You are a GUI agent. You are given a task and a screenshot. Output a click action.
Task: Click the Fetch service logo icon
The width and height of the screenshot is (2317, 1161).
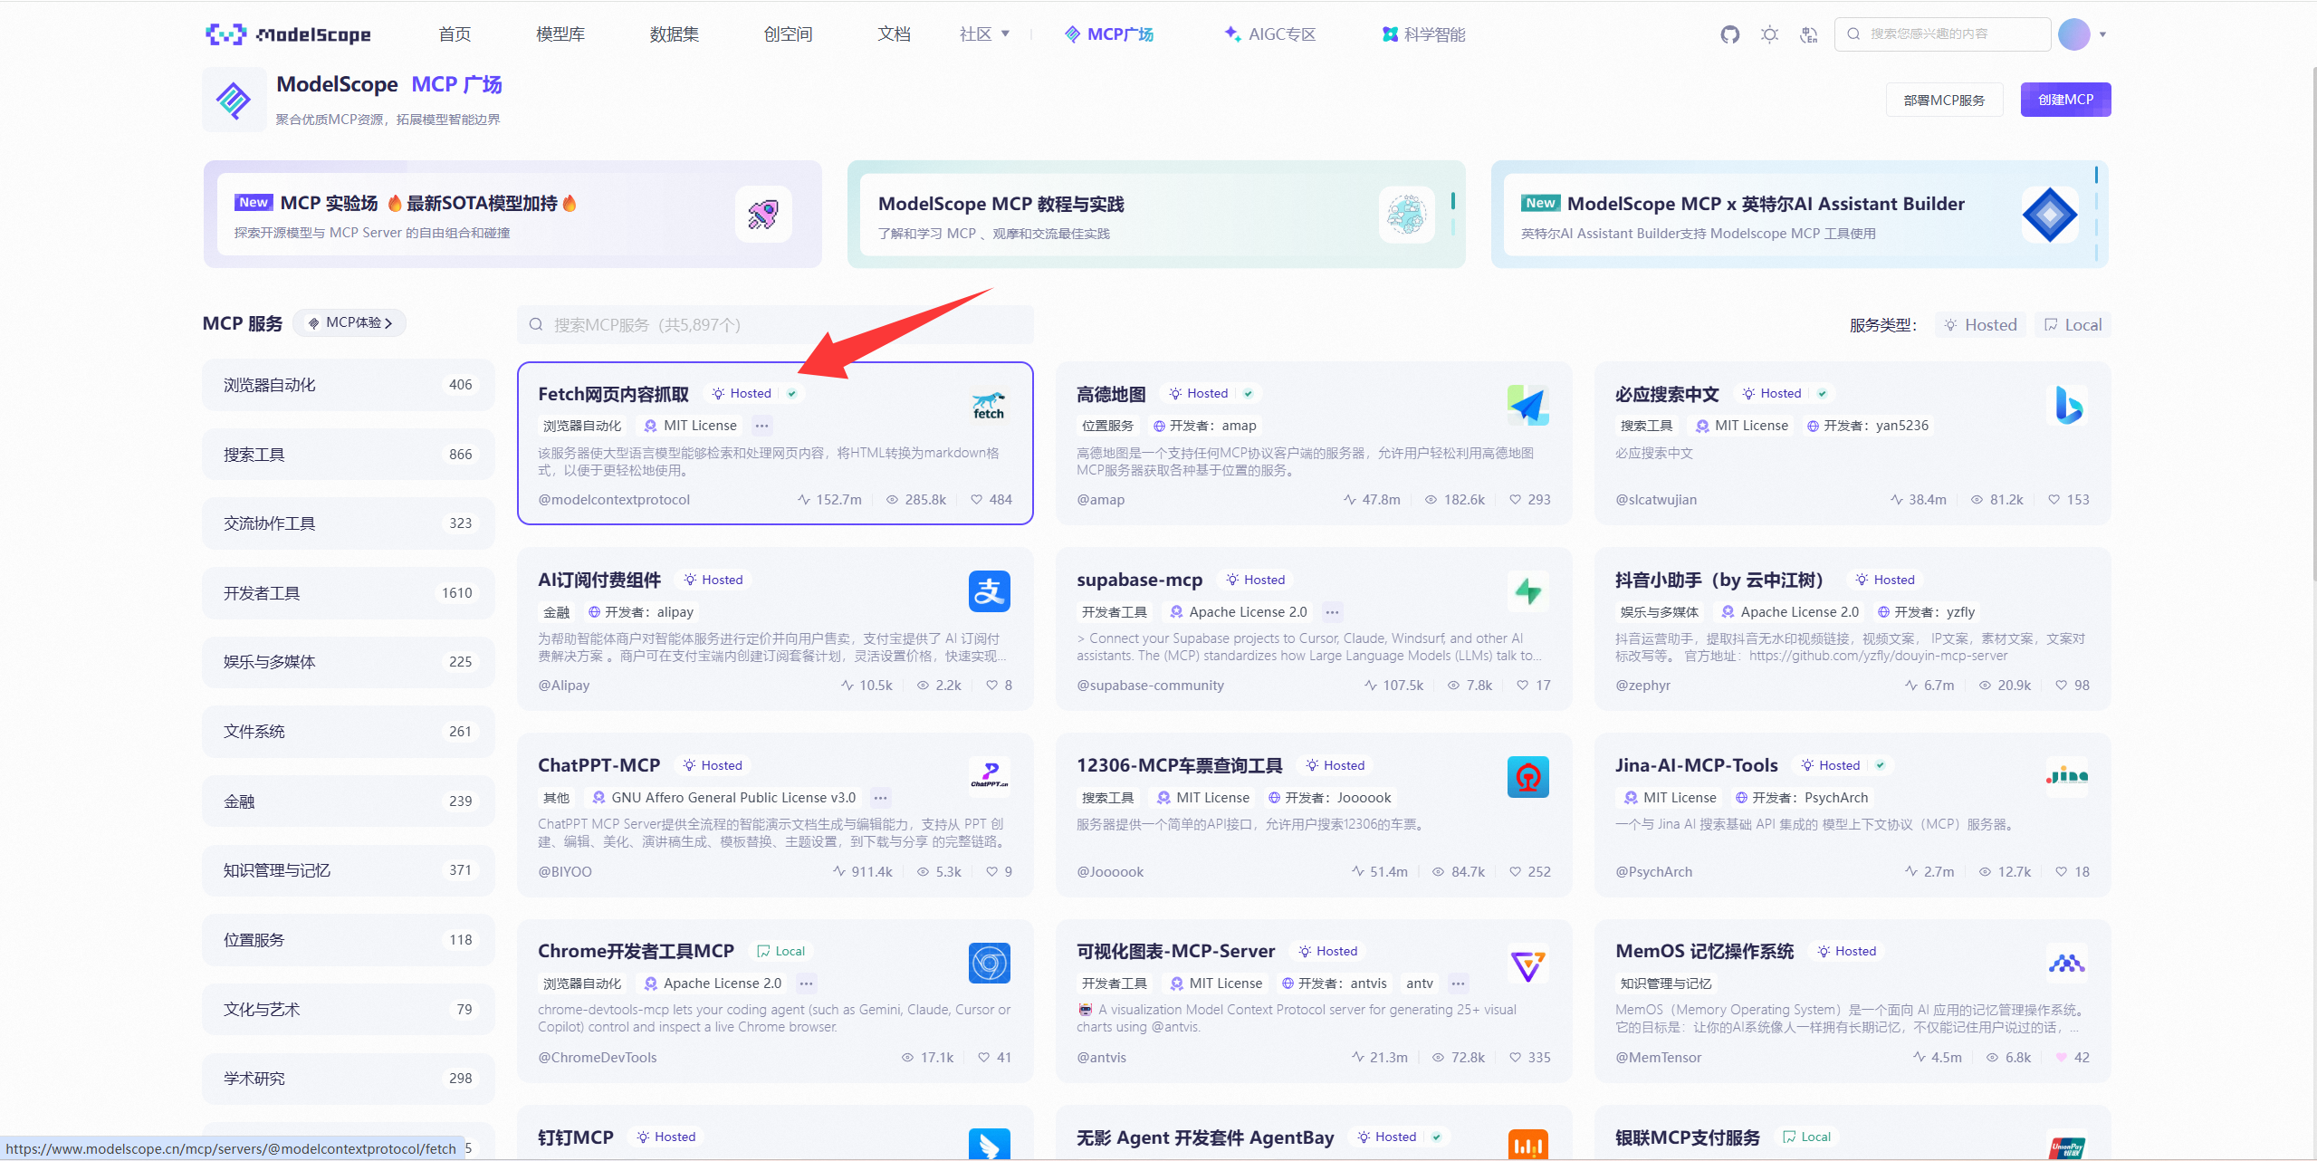tap(989, 405)
